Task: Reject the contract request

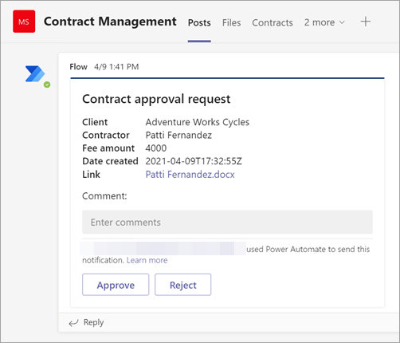Action: pos(183,285)
